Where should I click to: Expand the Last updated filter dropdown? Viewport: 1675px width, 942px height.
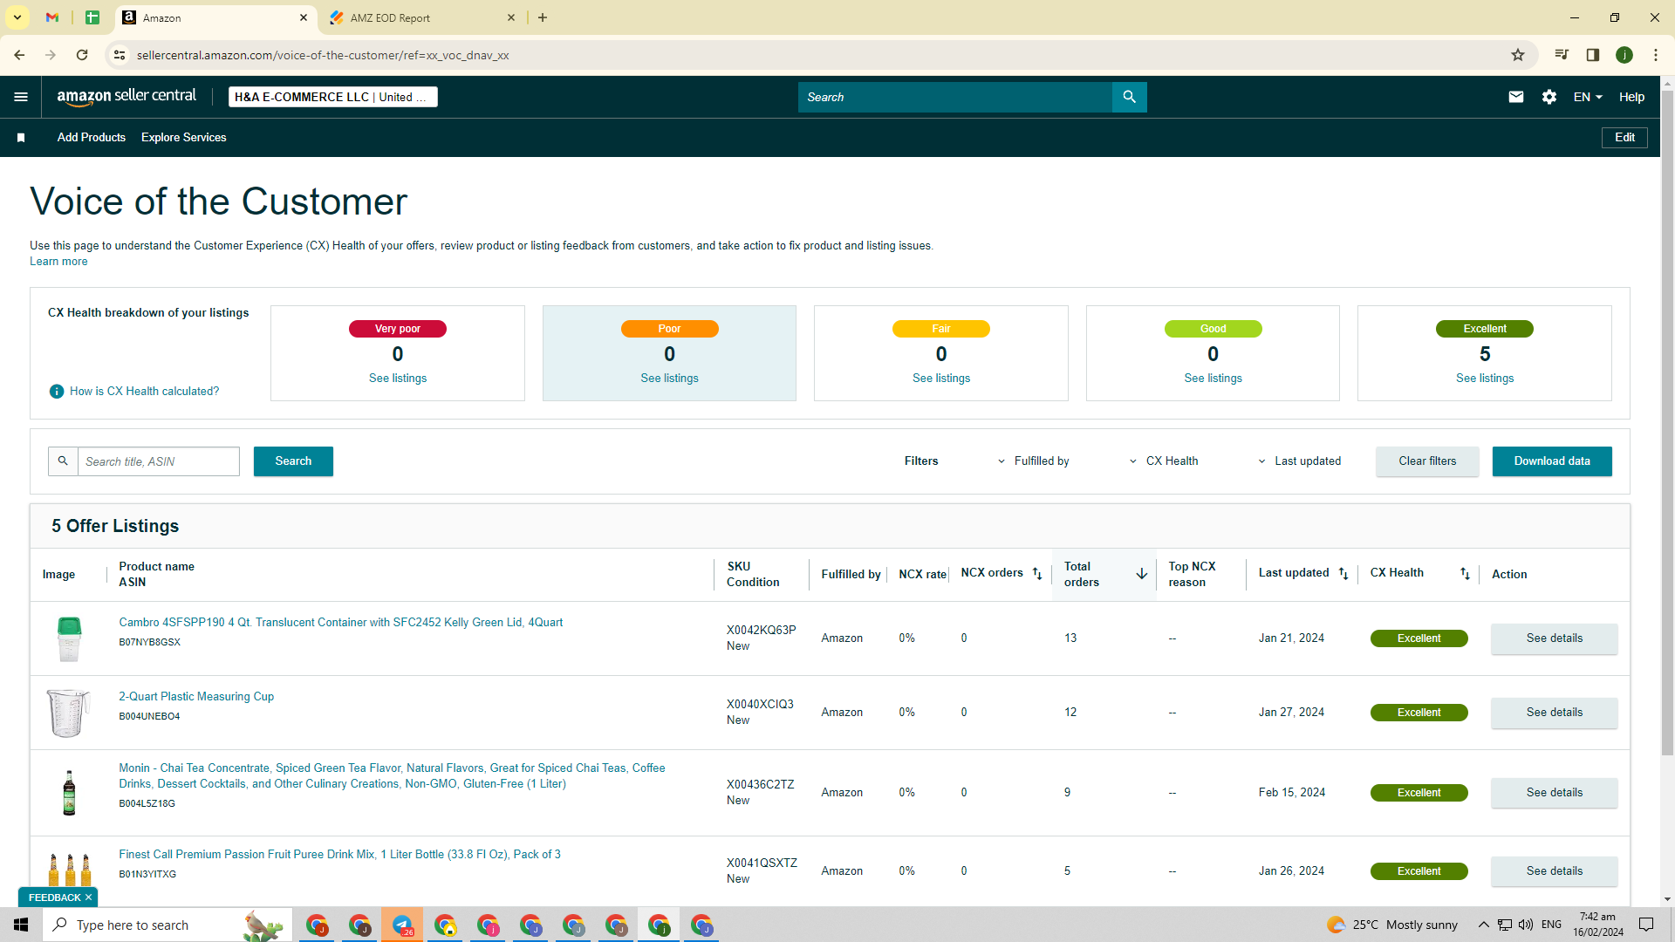[x=1300, y=461]
